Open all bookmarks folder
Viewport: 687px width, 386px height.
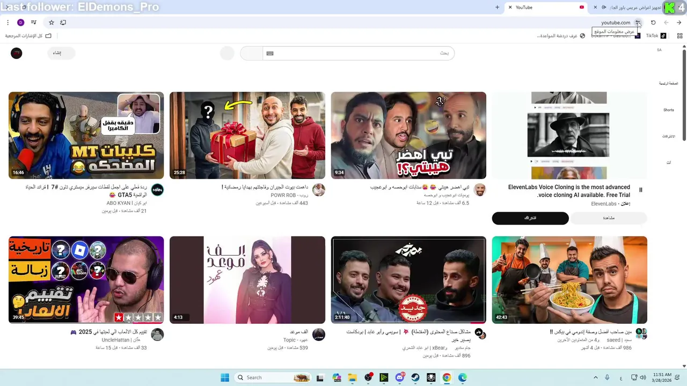pyautogui.click(x=28, y=36)
